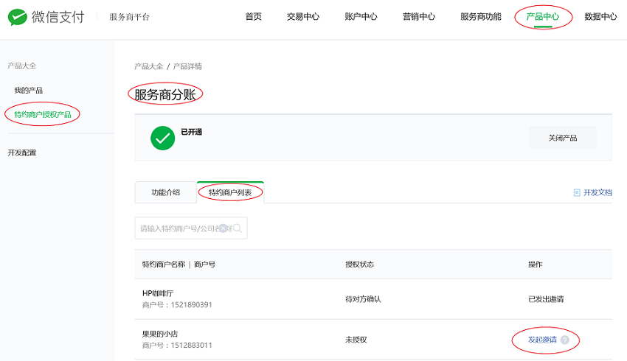The height and width of the screenshot is (361, 627).
Task: Click the 授权状态 column header
Action: [x=359, y=264]
